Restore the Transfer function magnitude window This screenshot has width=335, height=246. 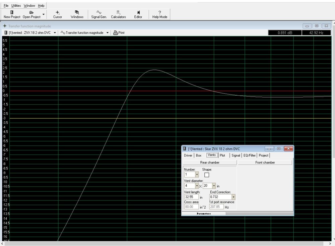[317, 26]
